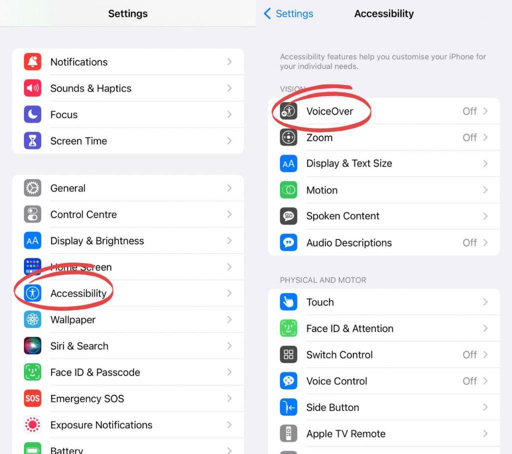Tap the Audio Descriptions icon

click(288, 242)
